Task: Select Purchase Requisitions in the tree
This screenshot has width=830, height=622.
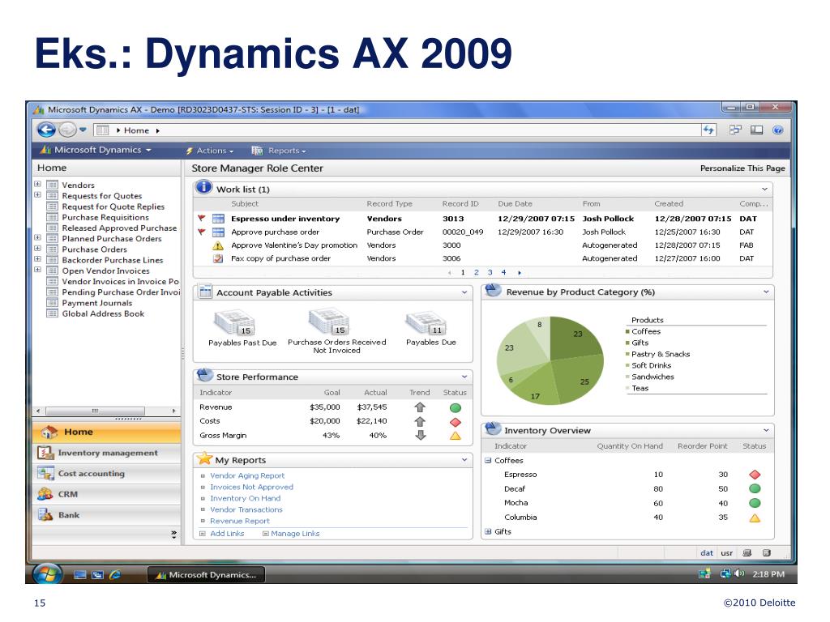Action: 105,217
